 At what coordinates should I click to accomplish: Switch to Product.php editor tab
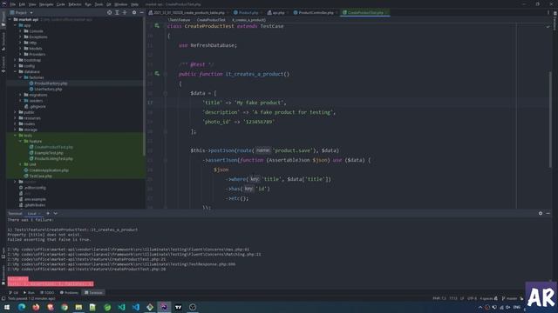[248, 12]
